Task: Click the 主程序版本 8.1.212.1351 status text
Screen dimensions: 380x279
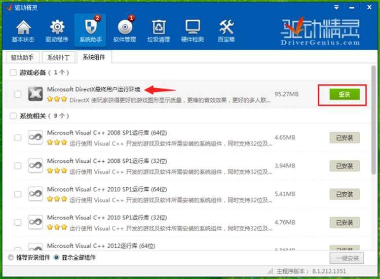Action: (x=311, y=271)
